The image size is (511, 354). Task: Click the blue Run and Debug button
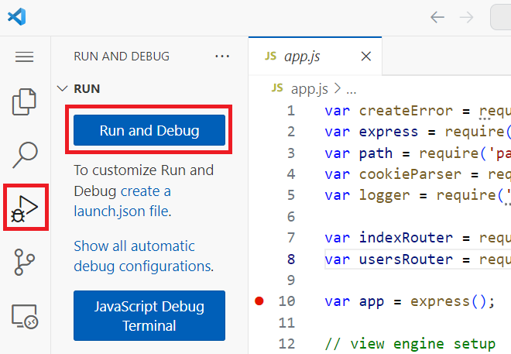click(149, 131)
